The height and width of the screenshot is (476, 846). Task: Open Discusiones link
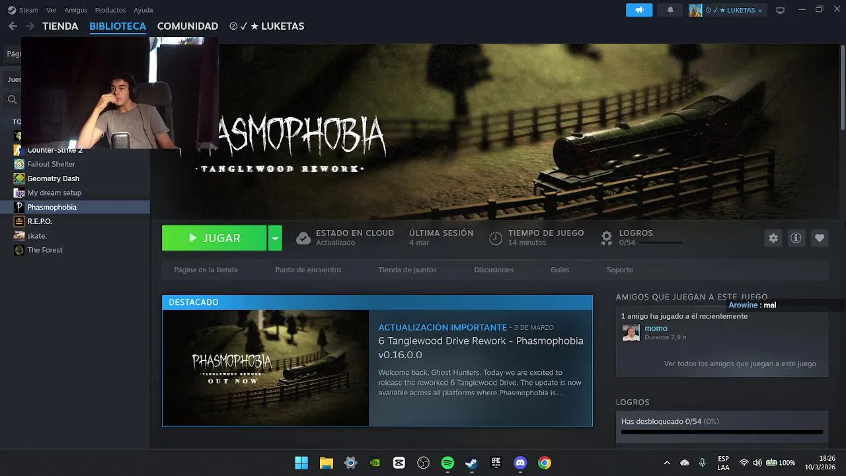494,270
